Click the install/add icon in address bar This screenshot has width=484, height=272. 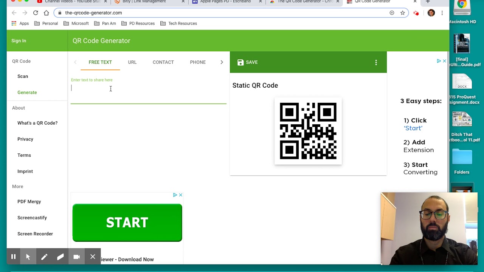point(392,13)
